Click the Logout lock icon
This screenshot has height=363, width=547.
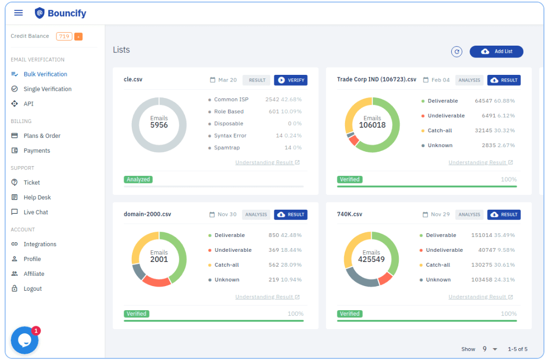(x=14, y=288)
